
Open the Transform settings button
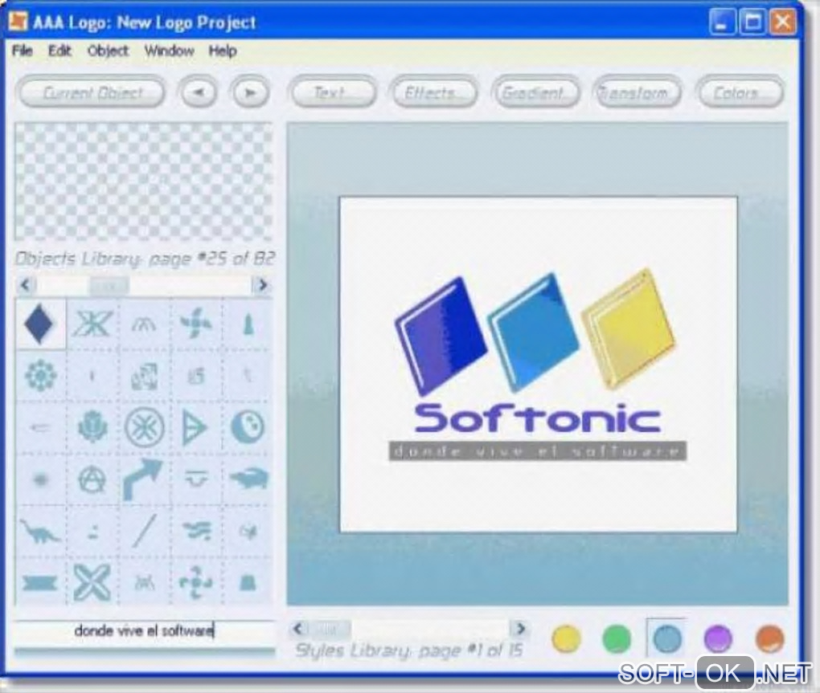[x=638, y=92]
